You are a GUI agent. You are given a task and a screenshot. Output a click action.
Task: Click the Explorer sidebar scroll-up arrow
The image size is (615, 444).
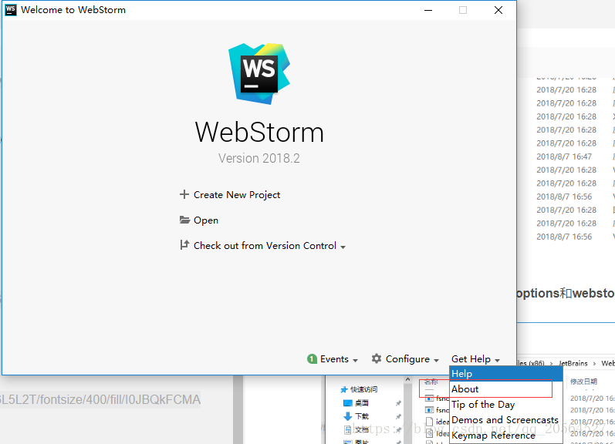click(x=408, y=379)
